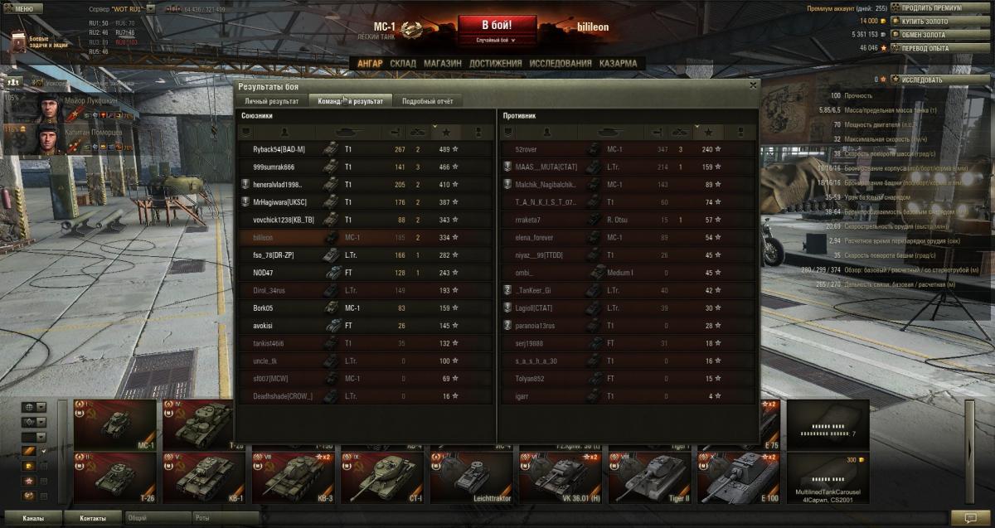995x528 pixels.
Task: Switch to the Личный результат tab
Action: pos(271,101)
